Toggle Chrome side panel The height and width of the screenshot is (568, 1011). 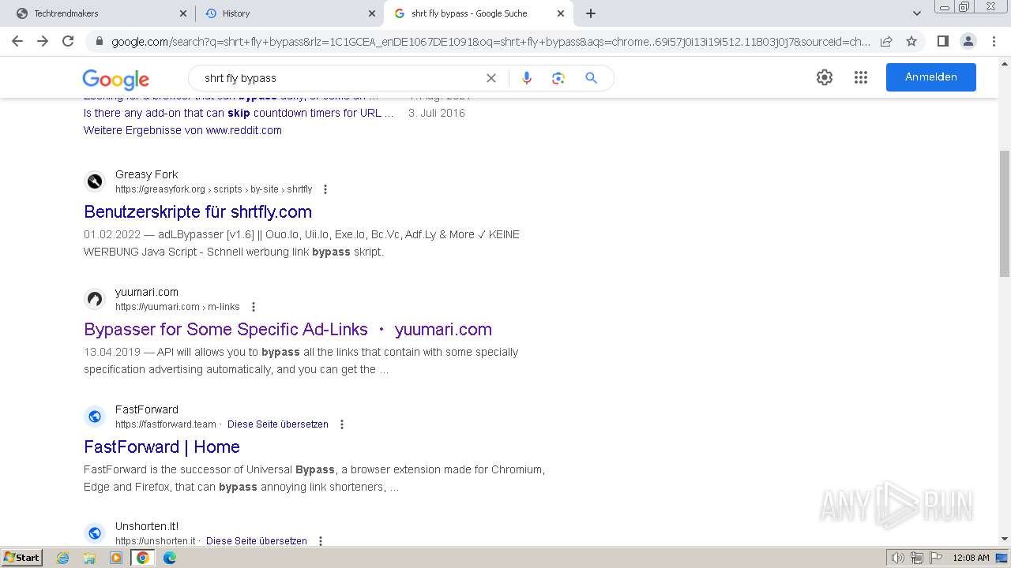(942, 41)
